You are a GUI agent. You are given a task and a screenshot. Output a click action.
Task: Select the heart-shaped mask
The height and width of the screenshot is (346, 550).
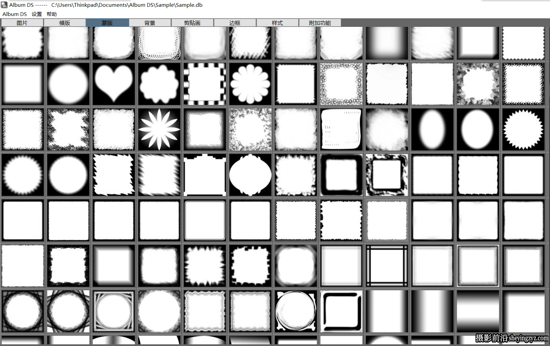pyautogui.click(x=114, y=84)
